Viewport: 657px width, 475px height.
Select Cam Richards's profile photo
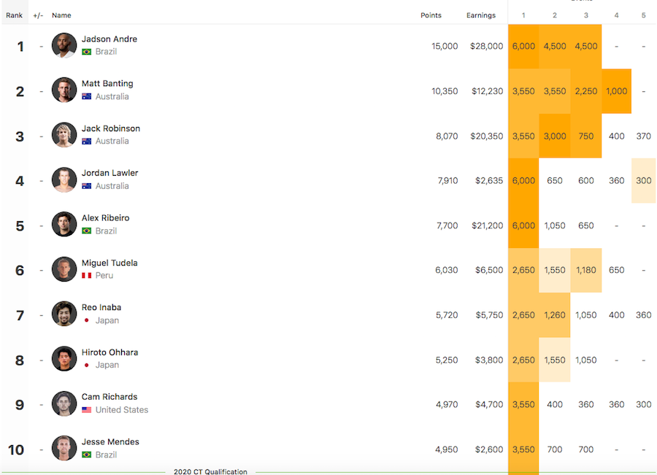[64, 403]
